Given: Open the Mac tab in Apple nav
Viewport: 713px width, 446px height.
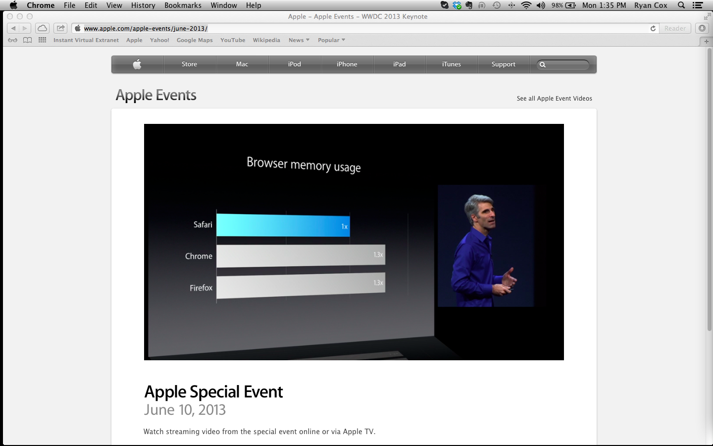Looking at the screenshot, I should coord(242,64).
